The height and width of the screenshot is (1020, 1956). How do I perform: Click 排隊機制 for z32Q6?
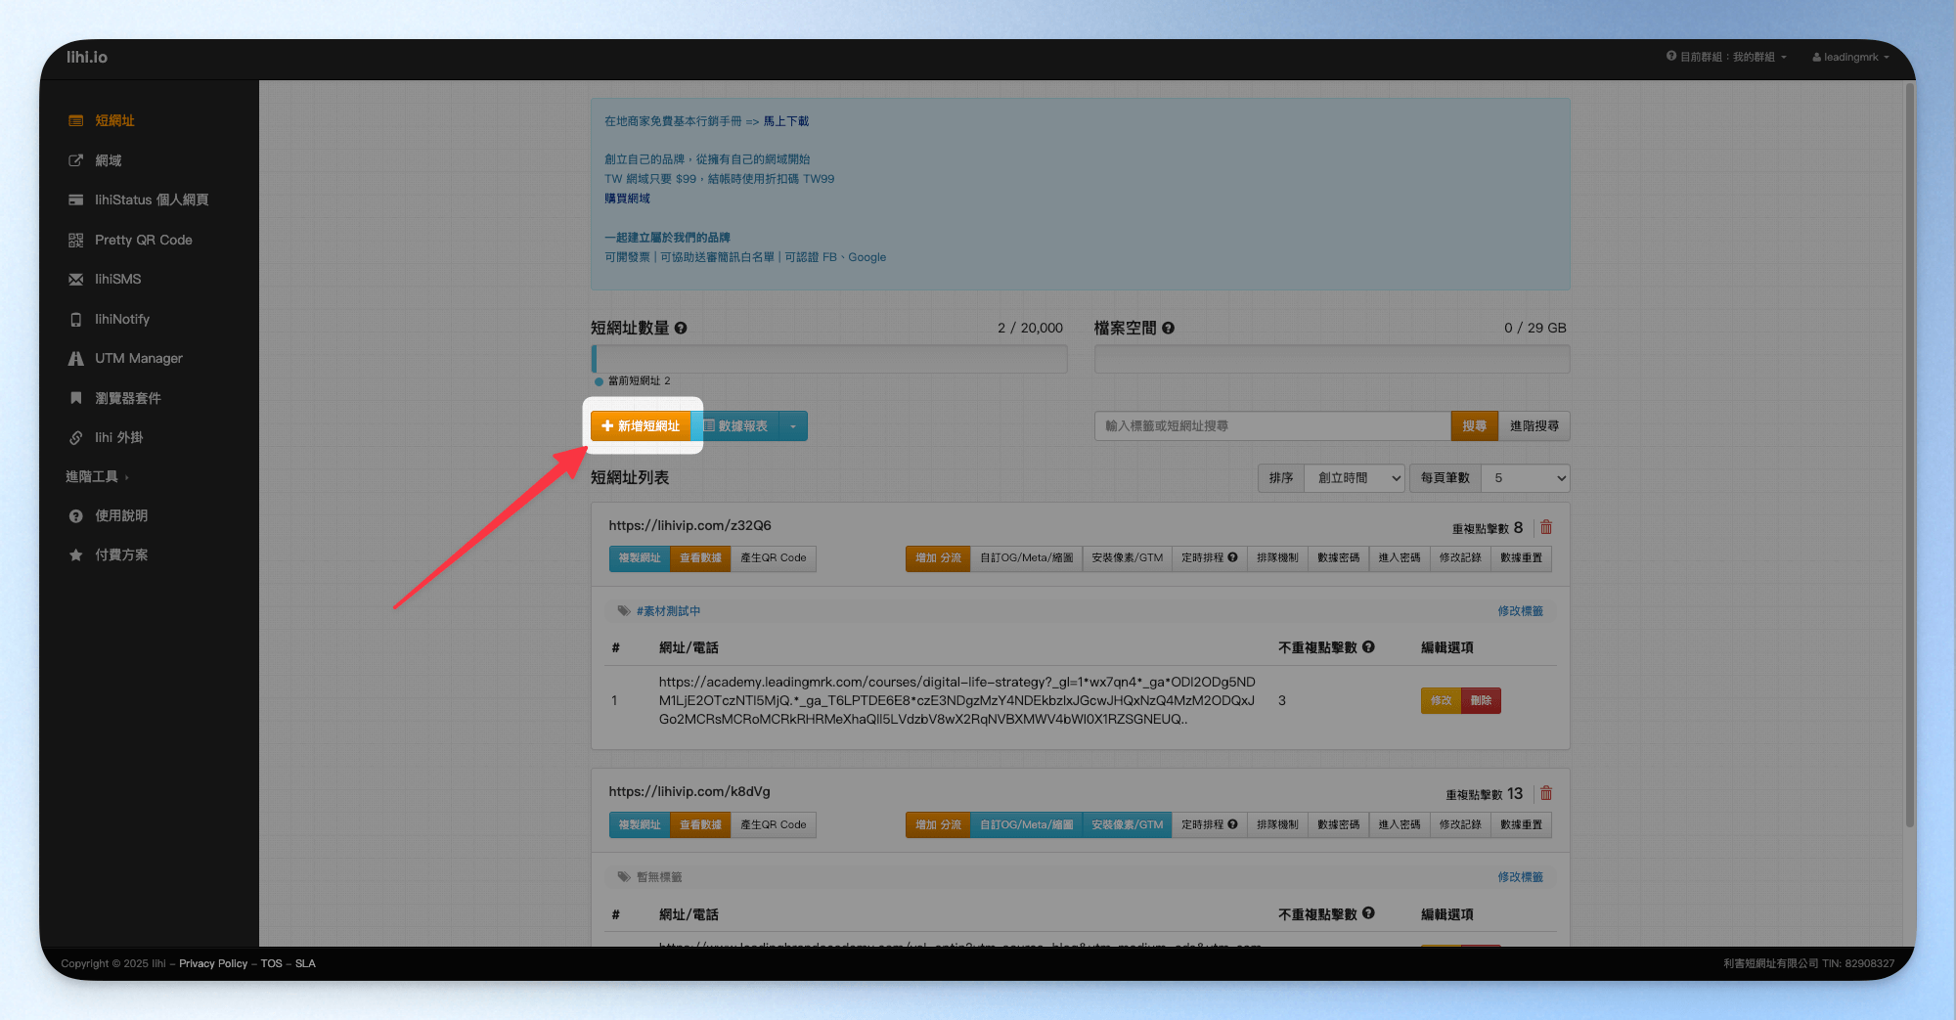pos(1277,558)
